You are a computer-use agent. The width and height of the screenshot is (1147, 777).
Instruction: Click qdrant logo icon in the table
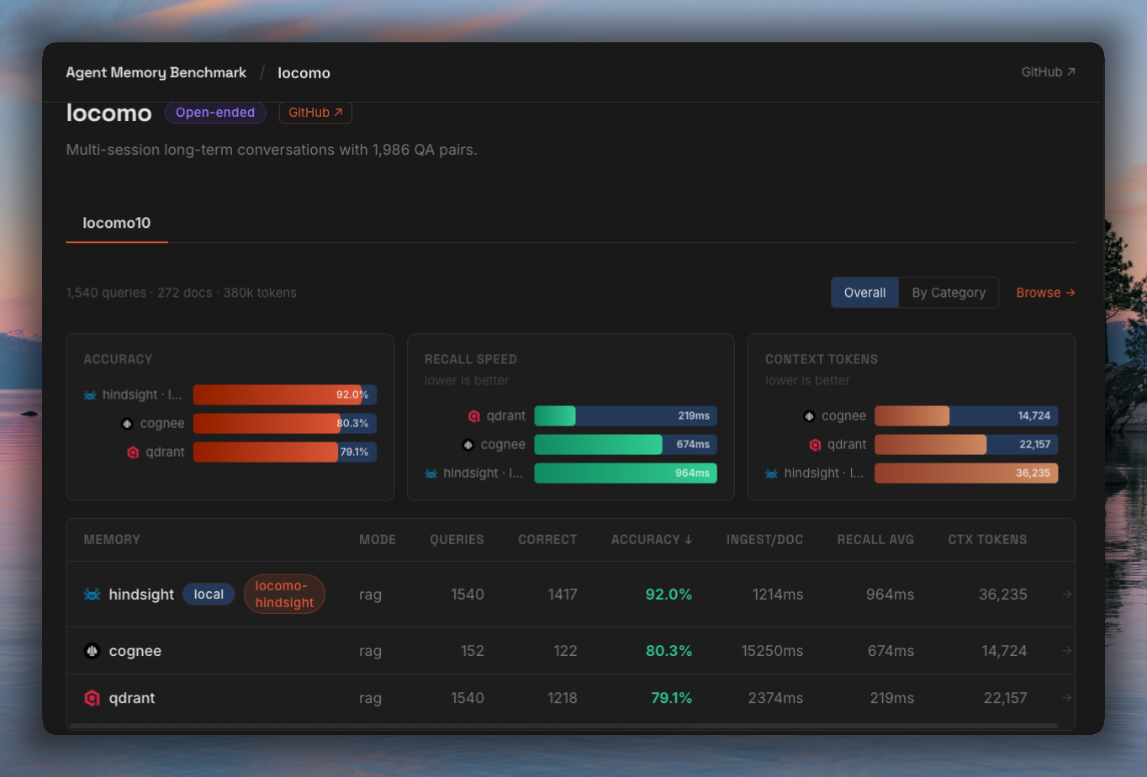click(x=92, y=698)
